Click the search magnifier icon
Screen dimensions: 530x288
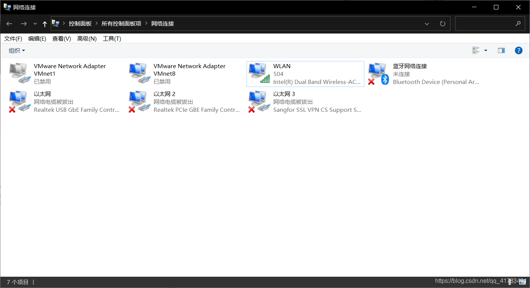pos(518,23)
